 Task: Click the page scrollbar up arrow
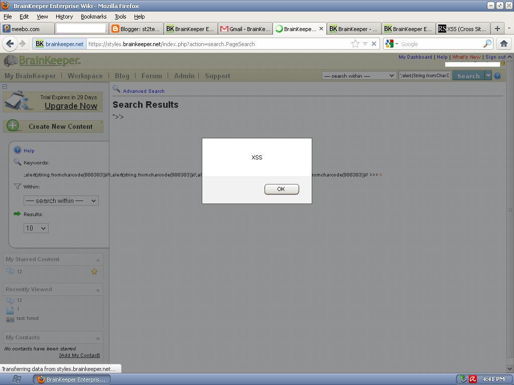510,57
